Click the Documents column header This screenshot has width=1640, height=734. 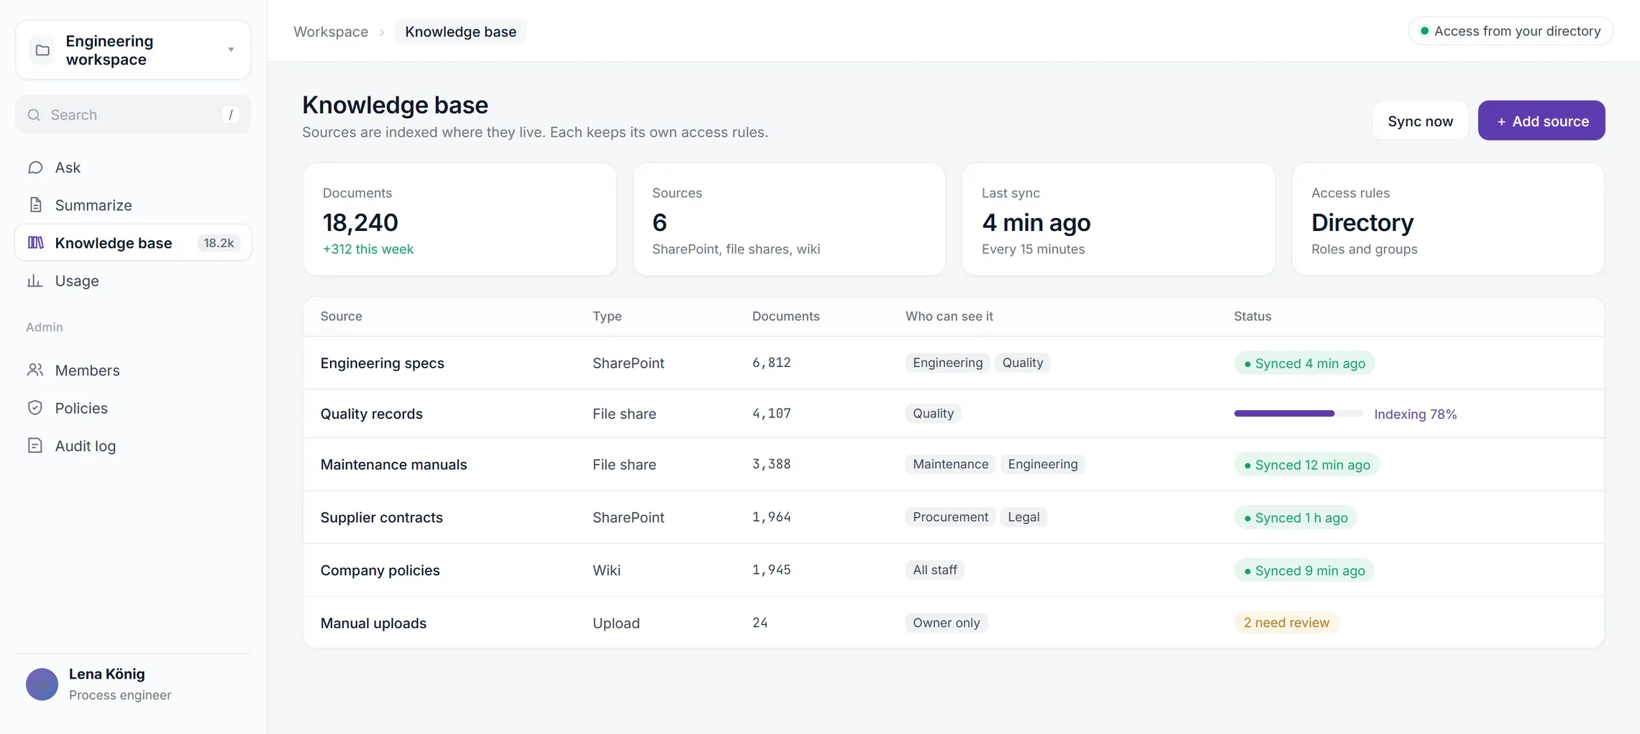point(785,316)
